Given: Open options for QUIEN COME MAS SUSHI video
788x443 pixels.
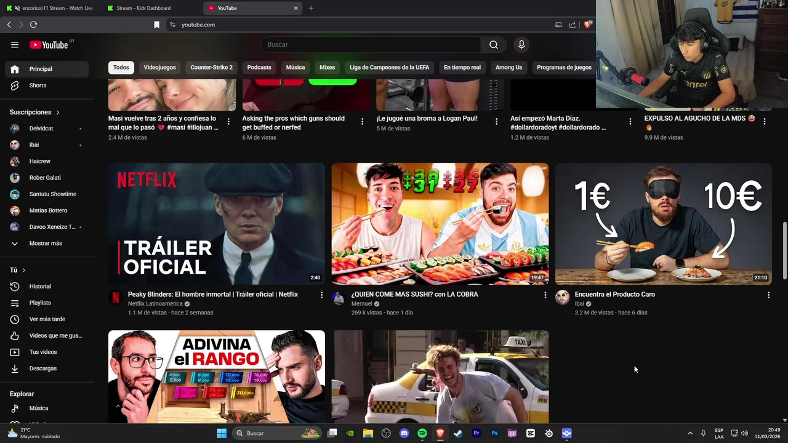Looking at the screenshot, I should (x=545, y=295).
